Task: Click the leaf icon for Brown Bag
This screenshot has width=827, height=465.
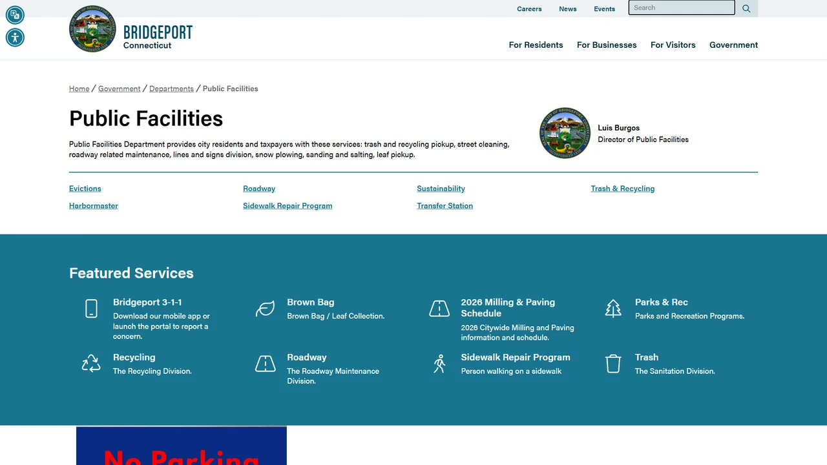Action: coord(265,309)
